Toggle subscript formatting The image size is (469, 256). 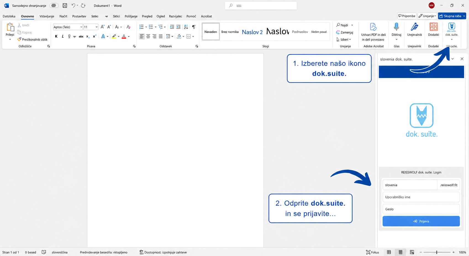pyautogui.click(x=88, y=36)
